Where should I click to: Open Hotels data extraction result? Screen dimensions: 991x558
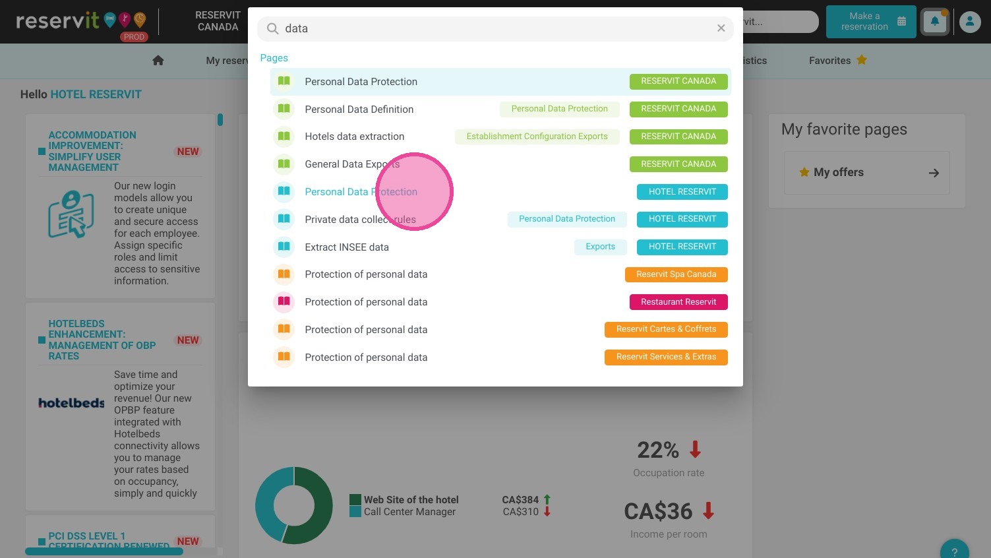(x=355, y=137)
